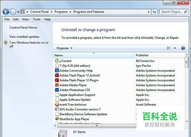
Task: Select the Adobe Media Player icon
Action: click(57, 85)
